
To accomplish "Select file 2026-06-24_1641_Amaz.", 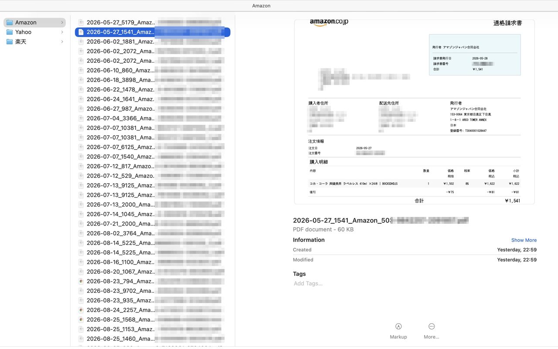I will coord(153,99).
